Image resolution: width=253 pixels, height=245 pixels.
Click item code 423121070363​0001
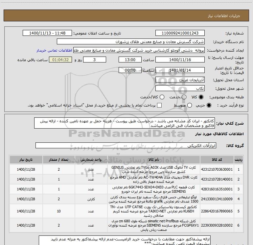point(217,169)
